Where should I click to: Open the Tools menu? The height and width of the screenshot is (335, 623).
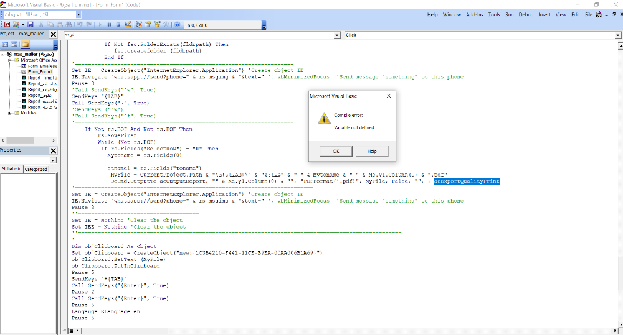click(494, 15)
